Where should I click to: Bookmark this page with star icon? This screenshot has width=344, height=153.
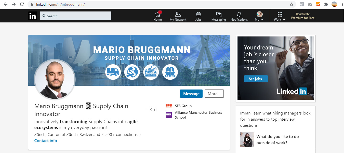[292, 4]
